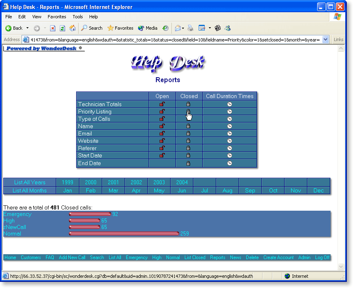Click the zNewCall closed calls bar

pos(85,227)
